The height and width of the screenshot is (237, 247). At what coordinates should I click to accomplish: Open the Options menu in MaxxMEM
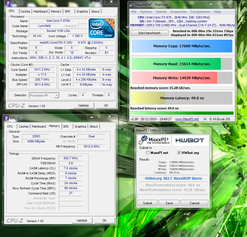point(146,12)
